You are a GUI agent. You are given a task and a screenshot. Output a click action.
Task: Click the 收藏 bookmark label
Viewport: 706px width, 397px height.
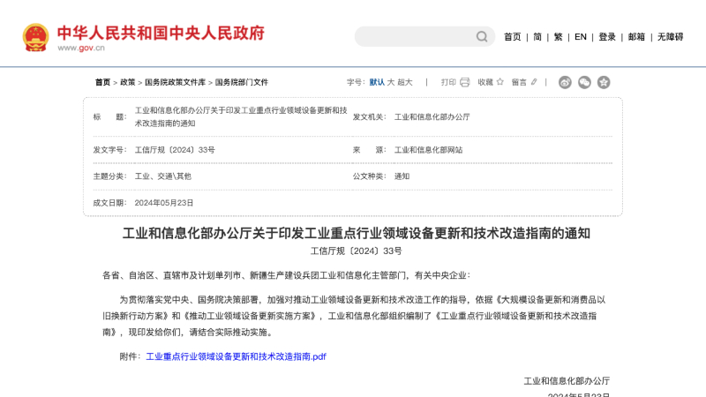coord(485,82)
